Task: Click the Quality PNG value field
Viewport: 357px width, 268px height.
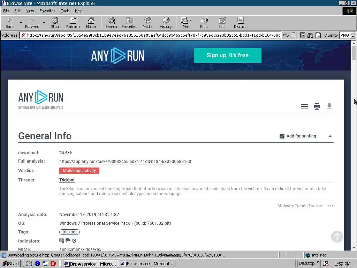Action: pyautogui.click(x=344, y=35)
